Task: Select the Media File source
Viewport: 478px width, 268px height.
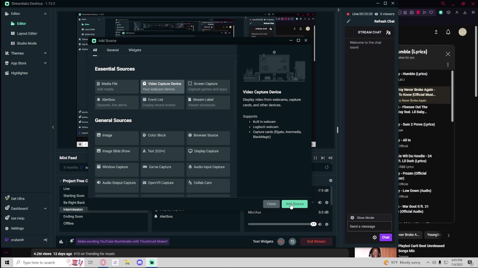Action: (x=117, y=86)
